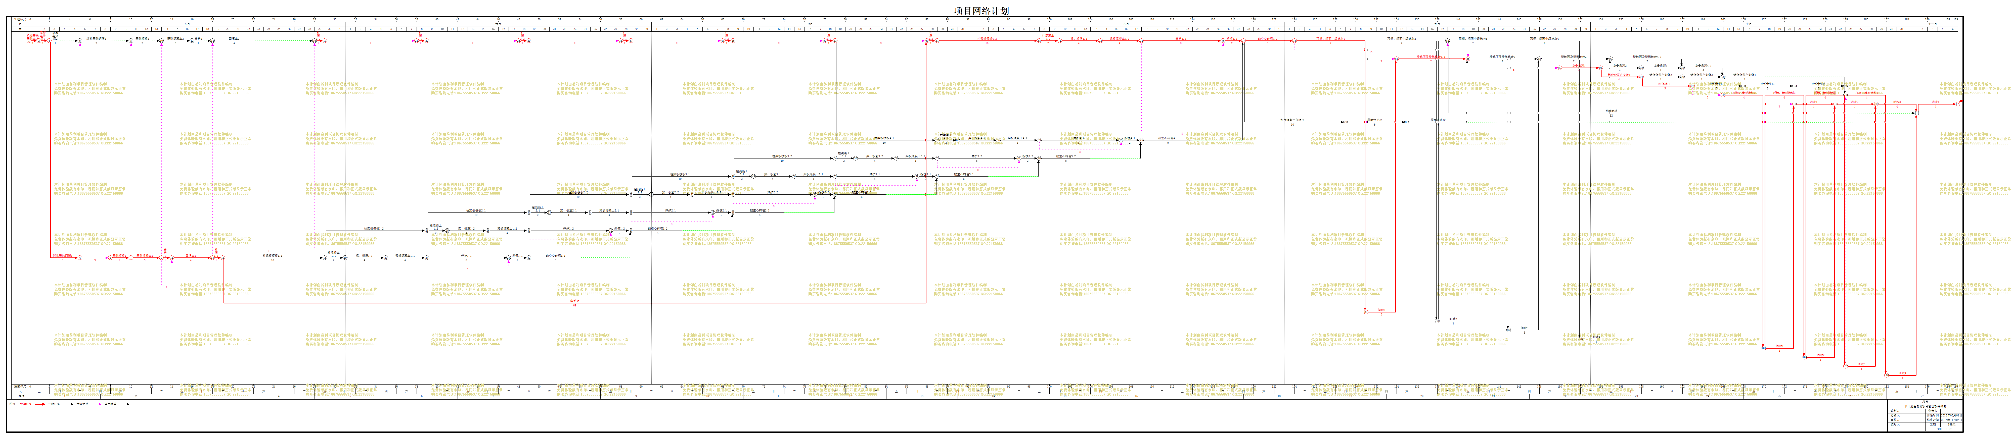Click the 五月 month header

[187, 24]
